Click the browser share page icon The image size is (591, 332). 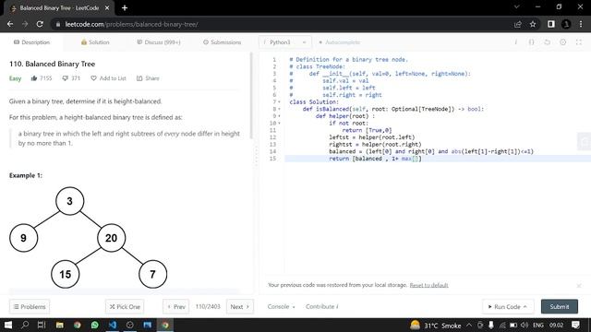517,24
